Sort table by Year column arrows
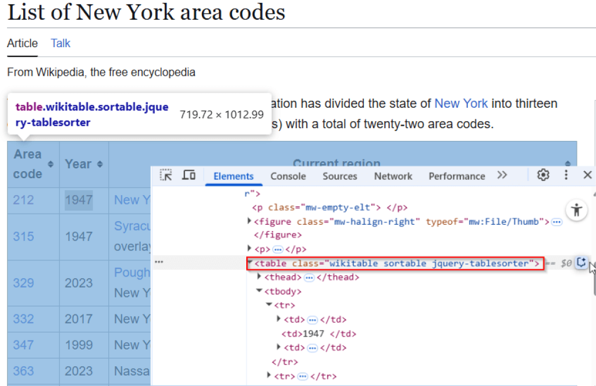596x386 pixels. point(100,164)
